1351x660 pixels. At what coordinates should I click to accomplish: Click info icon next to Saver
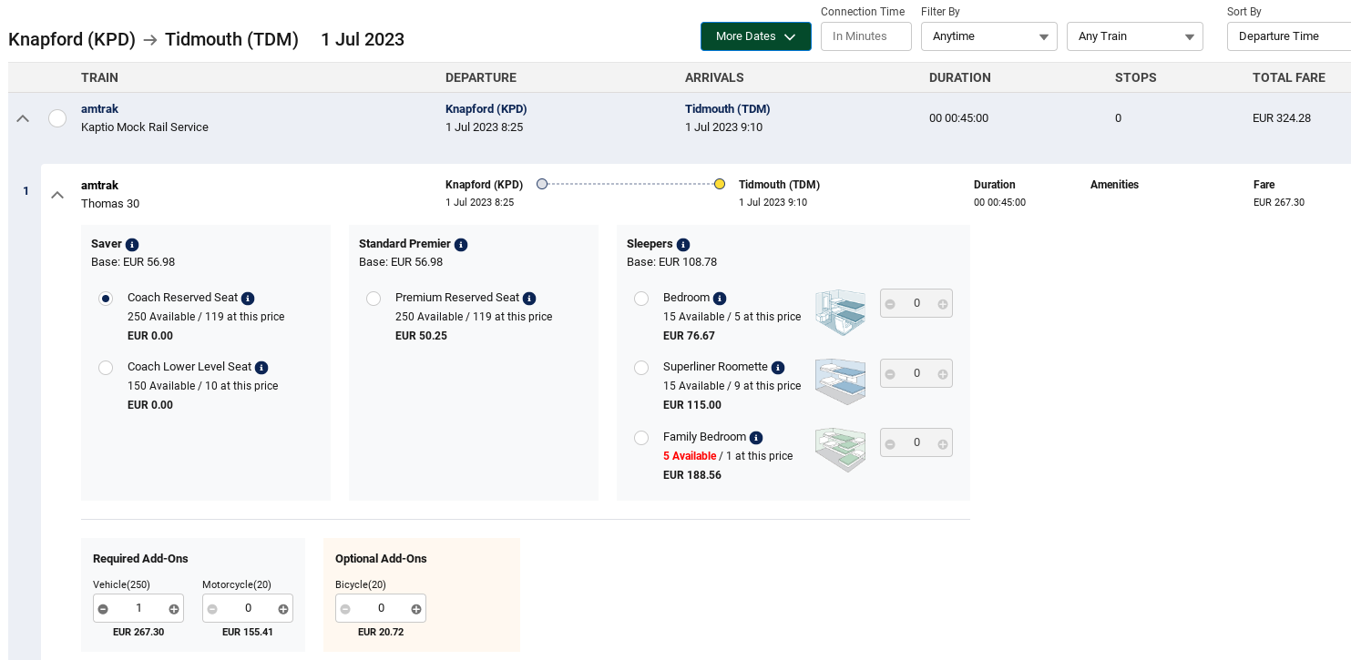coord(132,245)
